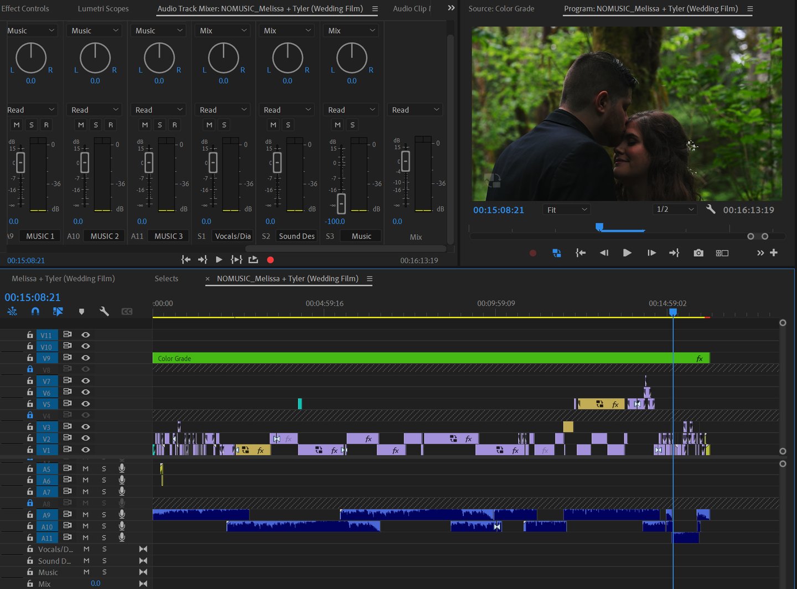Click track target button V5
This screenshot has width=797, height=589.
(46, 404)
